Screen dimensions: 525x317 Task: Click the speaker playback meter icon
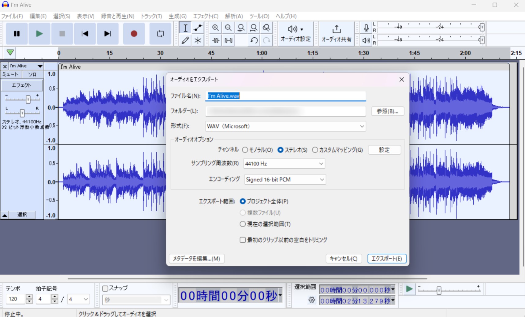(x=366, y=40)
